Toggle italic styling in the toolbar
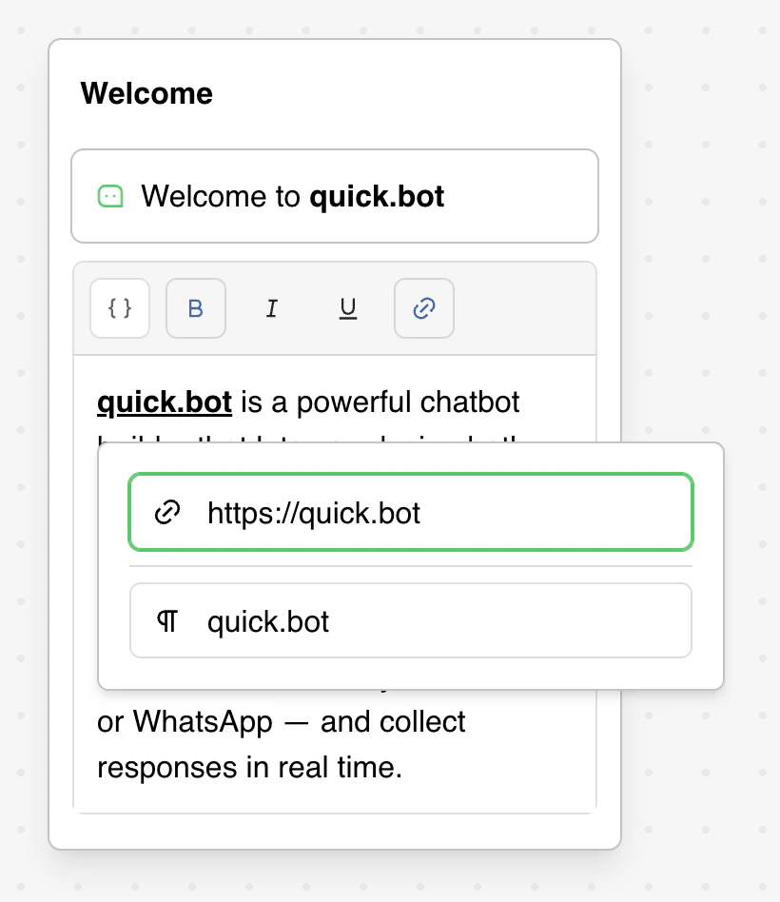The width and height of the screenshot is (780, 902). [x=272, y=308]
